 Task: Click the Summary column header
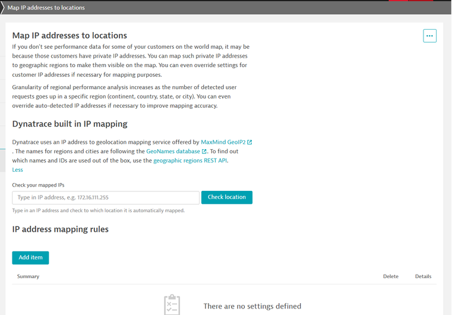(x=28, y=276)
